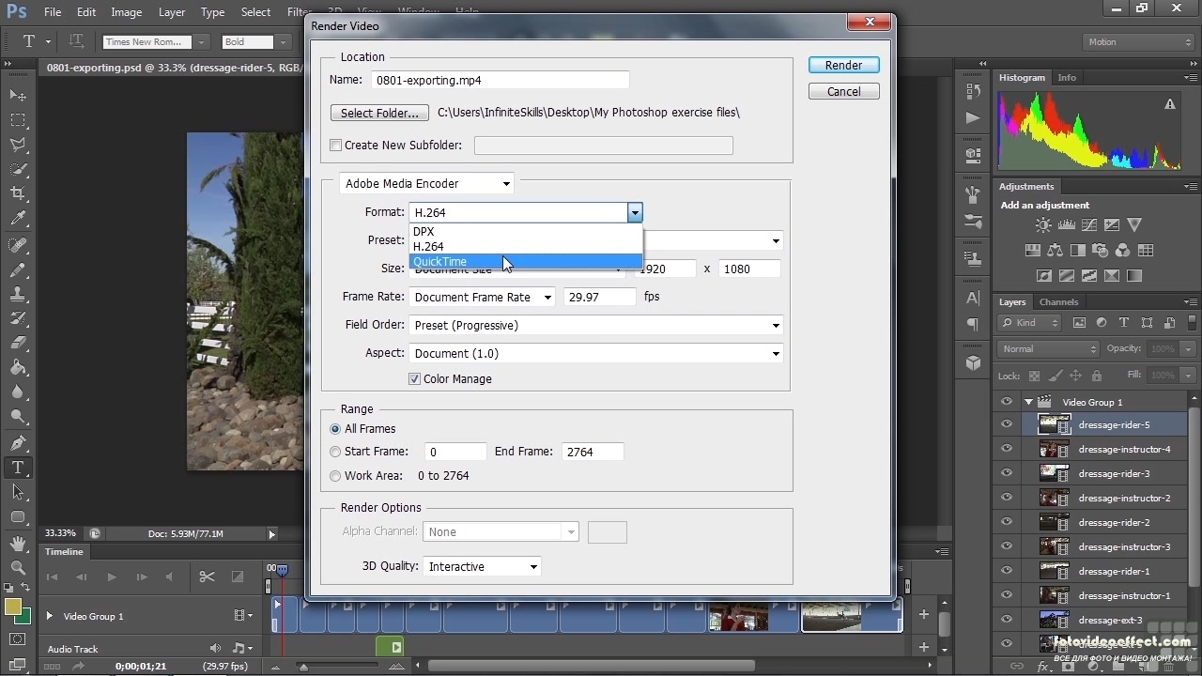Select the All Frames radio button
Screen dimensions: 1202x676
(x=335, y=429)
